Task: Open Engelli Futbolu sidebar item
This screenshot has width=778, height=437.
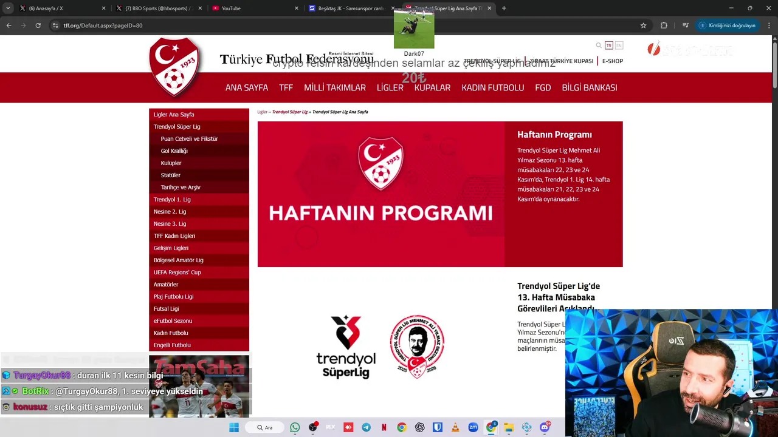Action: 199,345
